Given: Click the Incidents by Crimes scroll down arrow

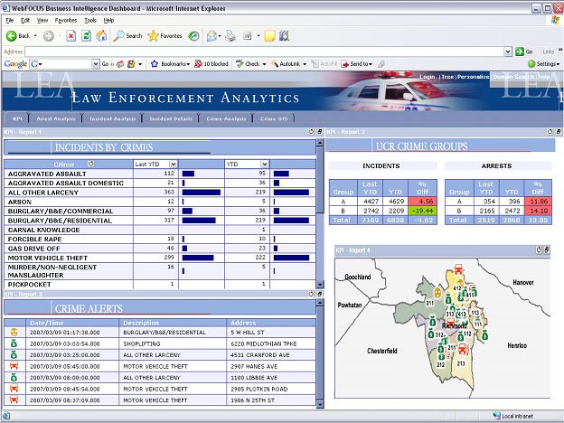Looking at the screenshot, I should click(319, 285).
